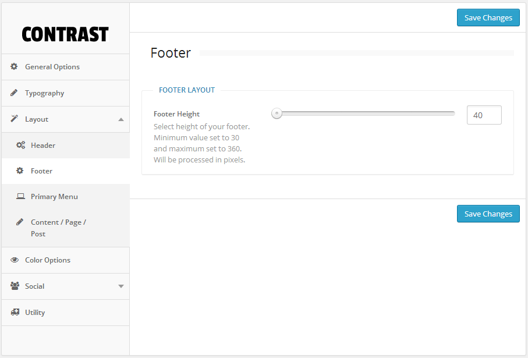528x358 pixels.
Task: Click the gear icon beside General Options
Action: [14, 66]
